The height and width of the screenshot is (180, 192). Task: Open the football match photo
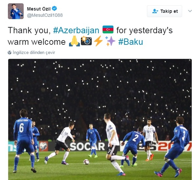pyautogui.click(x=100, y=119)
